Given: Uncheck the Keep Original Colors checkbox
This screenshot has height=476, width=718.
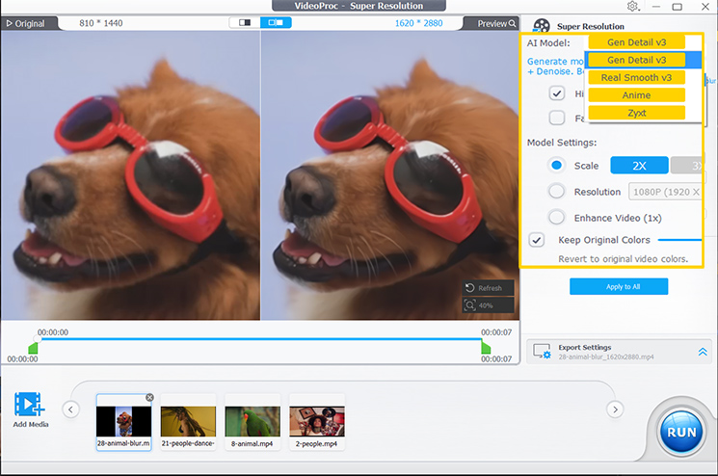Looking at the screenshot, I should (536, 240).
